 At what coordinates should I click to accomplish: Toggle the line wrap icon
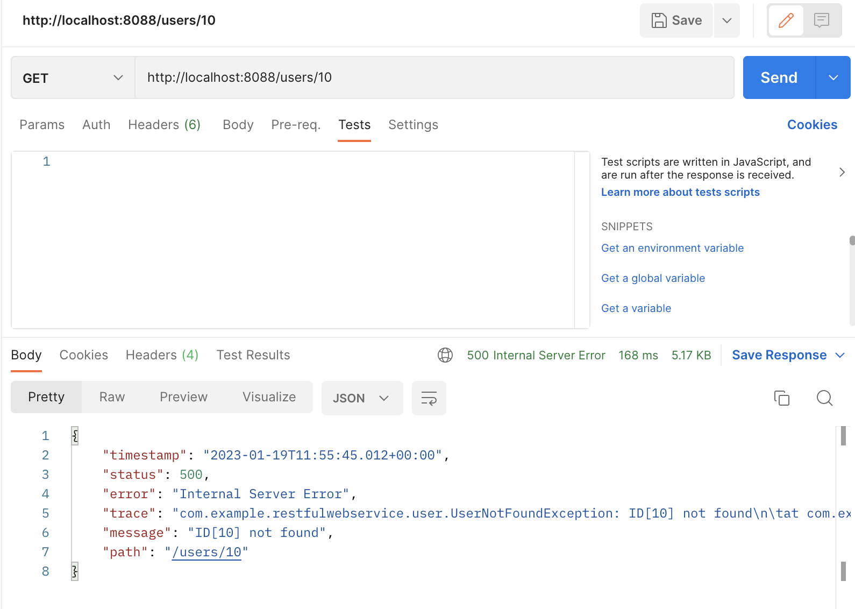point(429,398)
